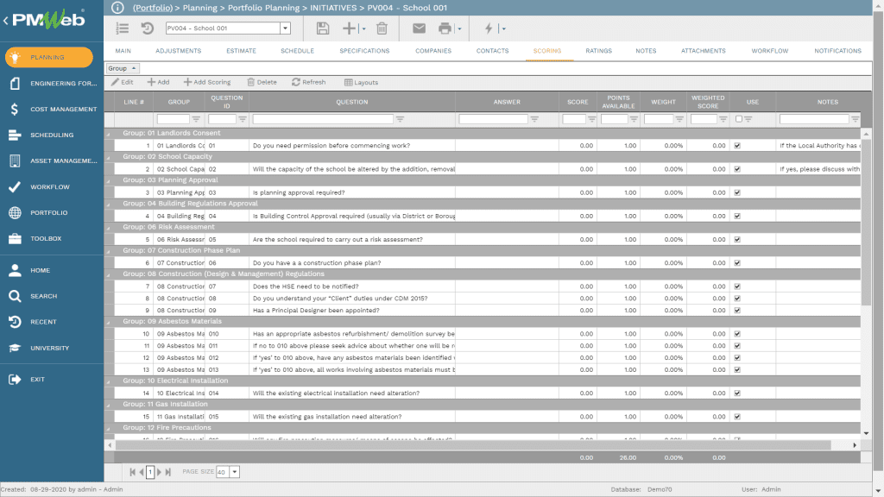Open the Estimate tab
Screen dimensions: 884x497
241,51
